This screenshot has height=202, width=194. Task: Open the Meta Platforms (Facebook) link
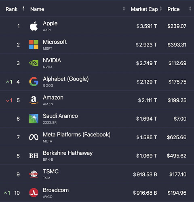tap(77, 135)
